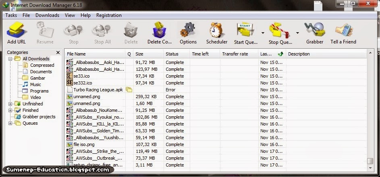This screenshot has height=177, width=380.
Task: Open the Tasks menu
Action: pyautogui.click(x=11, y=15)
